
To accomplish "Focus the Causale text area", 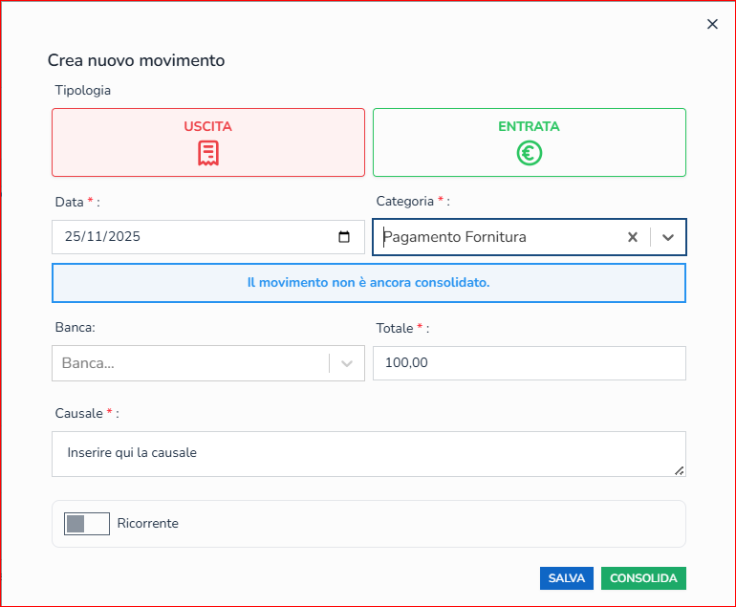I will [x=368, y=453].
